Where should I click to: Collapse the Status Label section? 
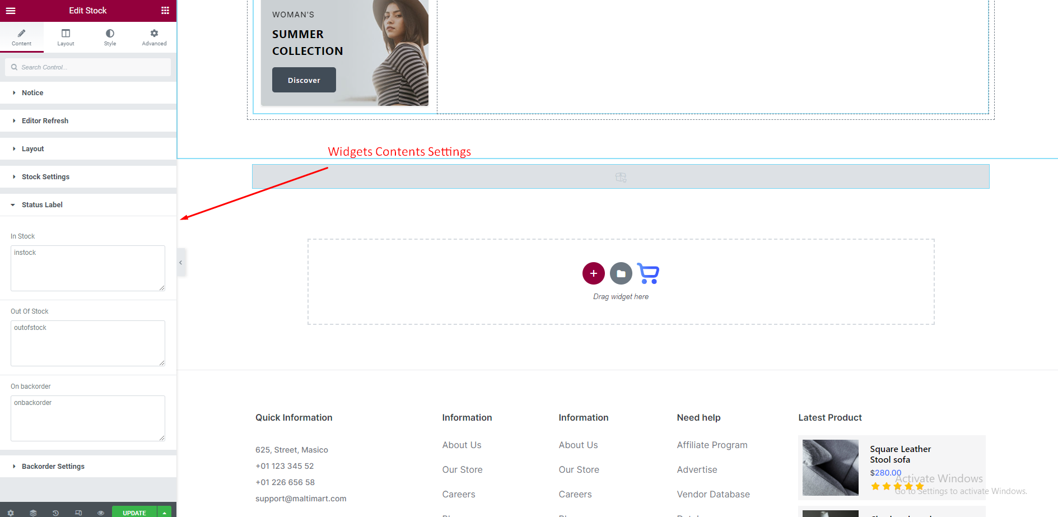[x=42, y=205]
